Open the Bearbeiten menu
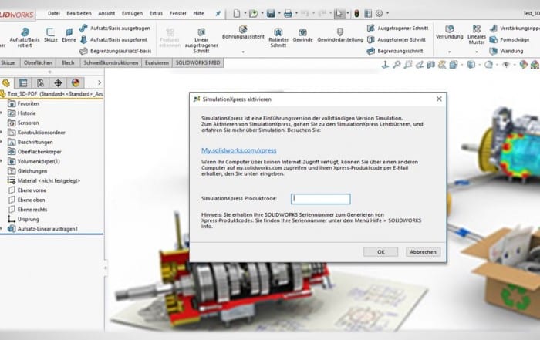 pyautogui.click(x=79, y=13)
